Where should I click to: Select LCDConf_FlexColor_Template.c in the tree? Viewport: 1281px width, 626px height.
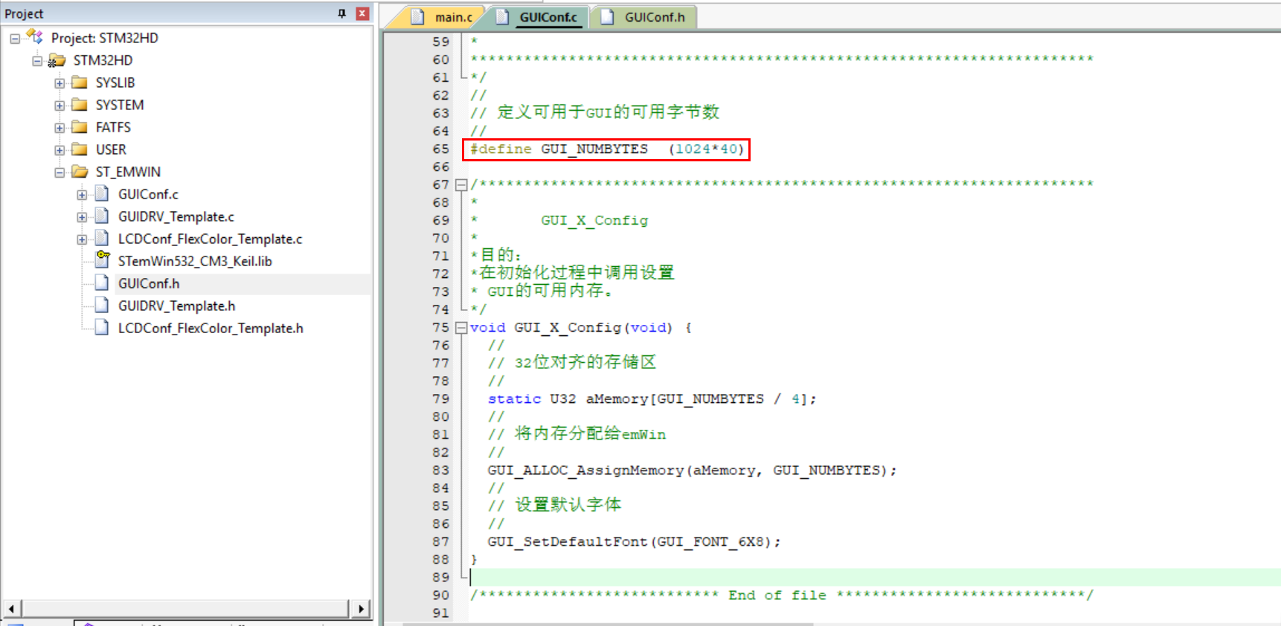211,239
